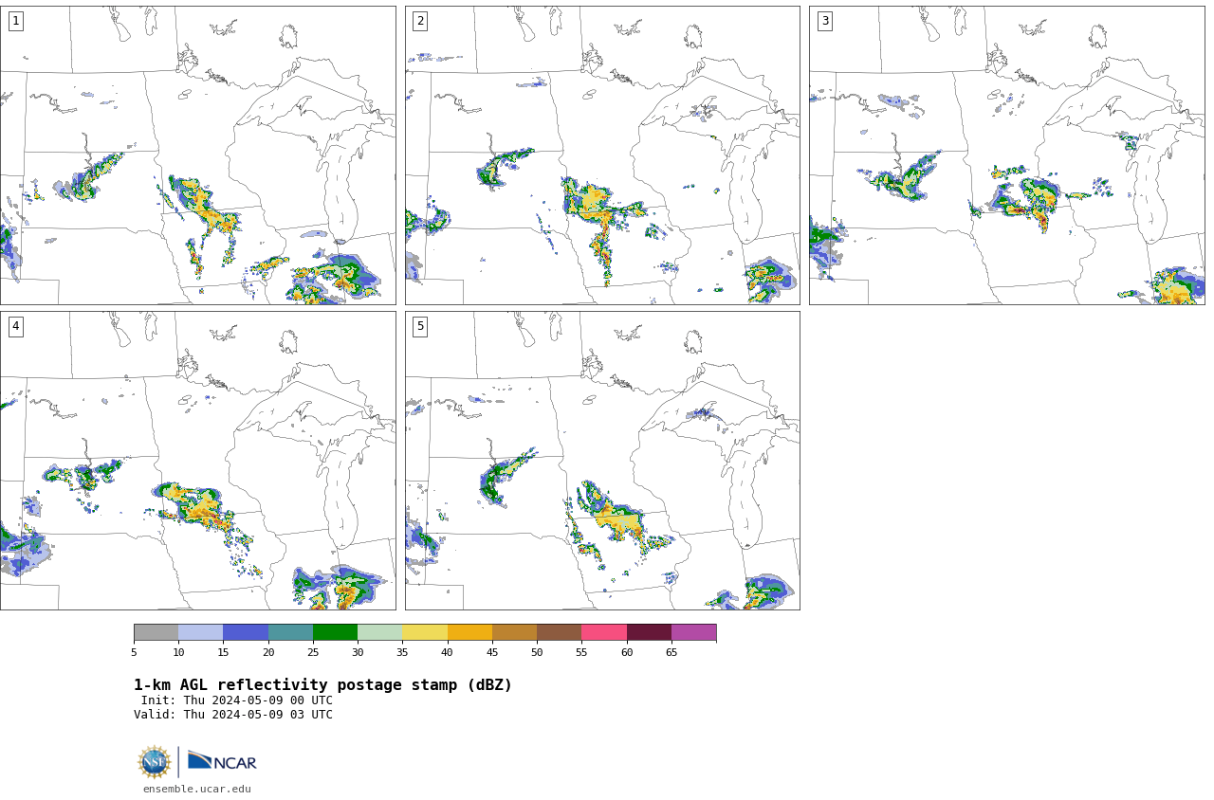Click the colorbar tick label 65

tap(671, 652)
